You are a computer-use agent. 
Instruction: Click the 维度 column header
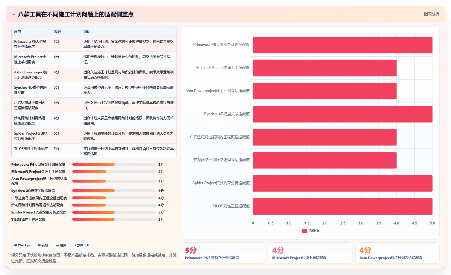pyautogui.click(x=18, y=32)
